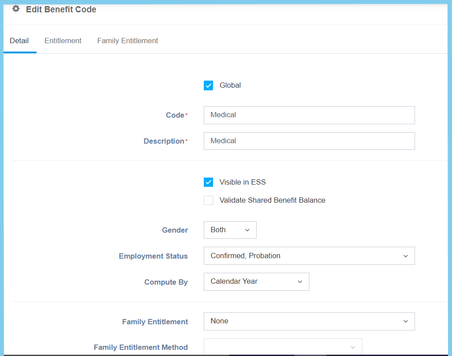
Task: Open the Gender dropdown showing Both
Action: point(230,230)
